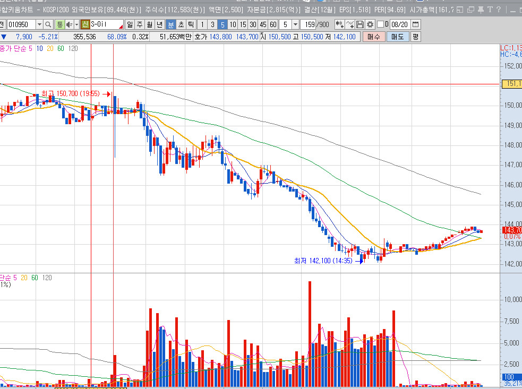Select 15-minute interval button
This screenshot has width=522, height=389.
(243, 24)
